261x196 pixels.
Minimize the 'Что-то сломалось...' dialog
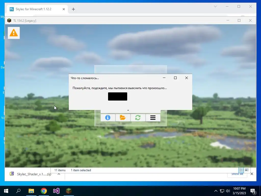point(164,78)
